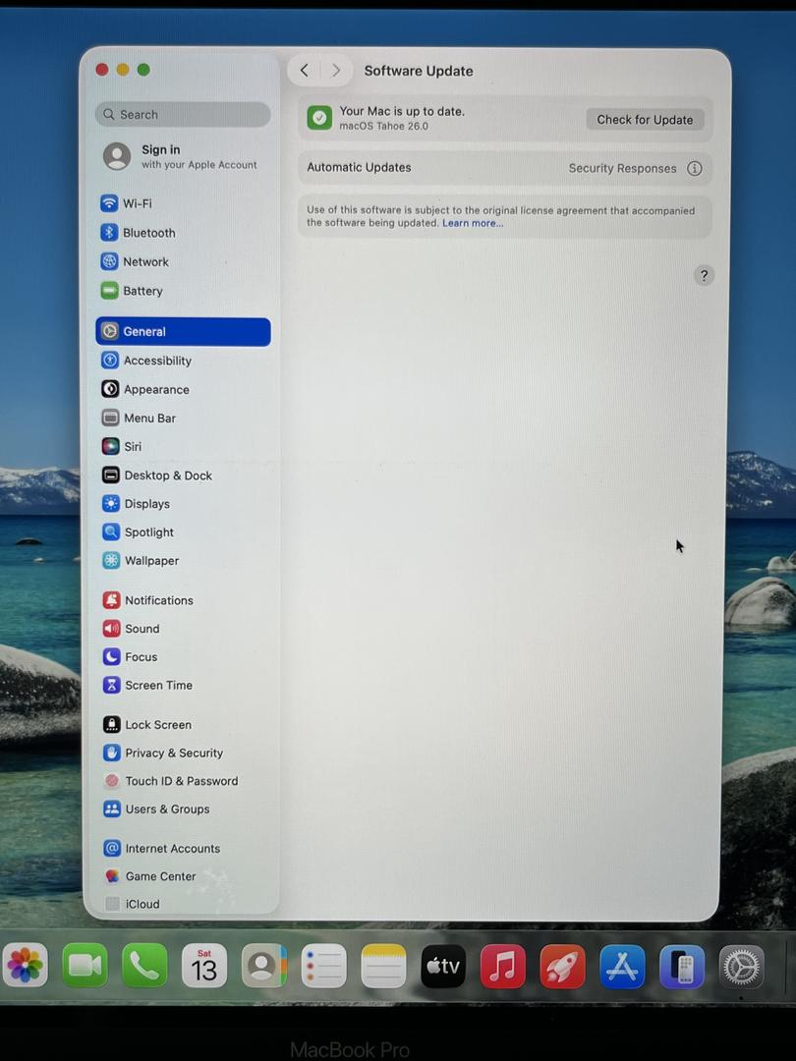Open Accessibility settings
796x1061 pixels.
183,361
